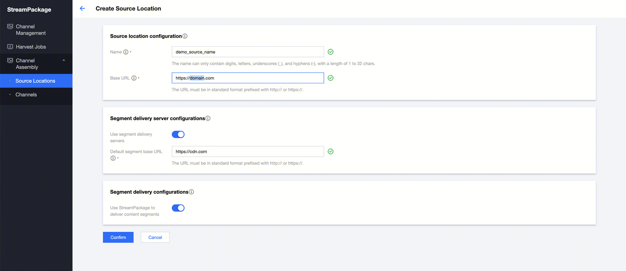Viewport: 626px width, 271px height.
Task: Click info icon beside Source location configuration
Action: (x=185, y=36)
